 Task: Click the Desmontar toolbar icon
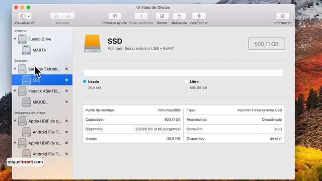199,16
